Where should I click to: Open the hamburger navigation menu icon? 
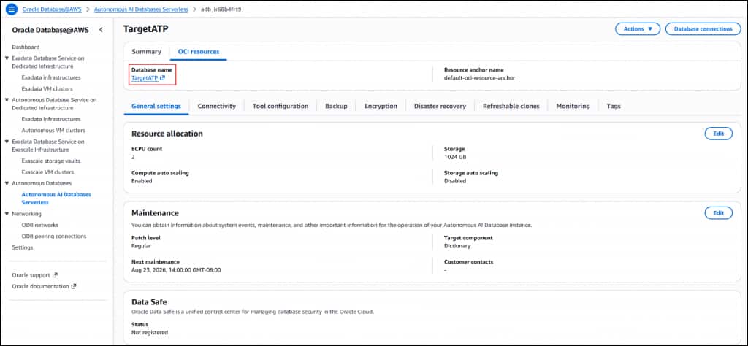click(x=12, y=9)
